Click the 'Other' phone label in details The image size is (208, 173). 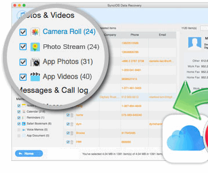point(196,61)
